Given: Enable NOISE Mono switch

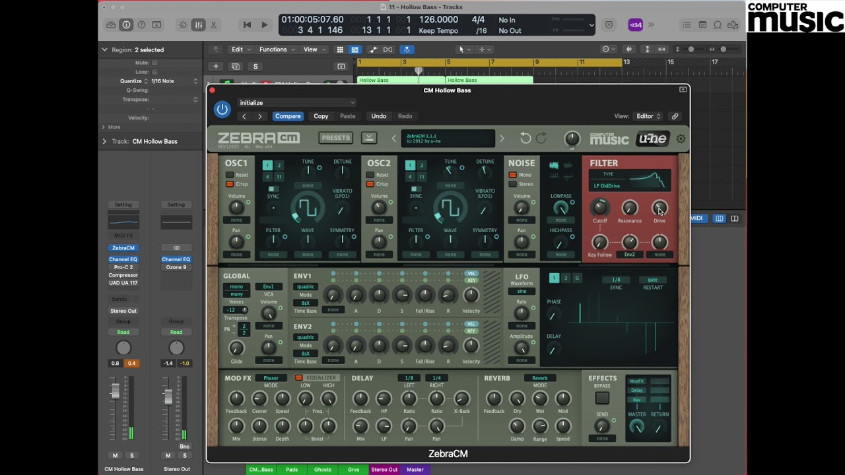Looking at the screenshot, I should (512, 175).
